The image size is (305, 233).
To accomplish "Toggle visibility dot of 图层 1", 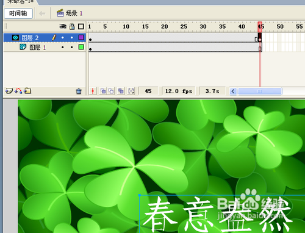I will click(x=63, y=47).
